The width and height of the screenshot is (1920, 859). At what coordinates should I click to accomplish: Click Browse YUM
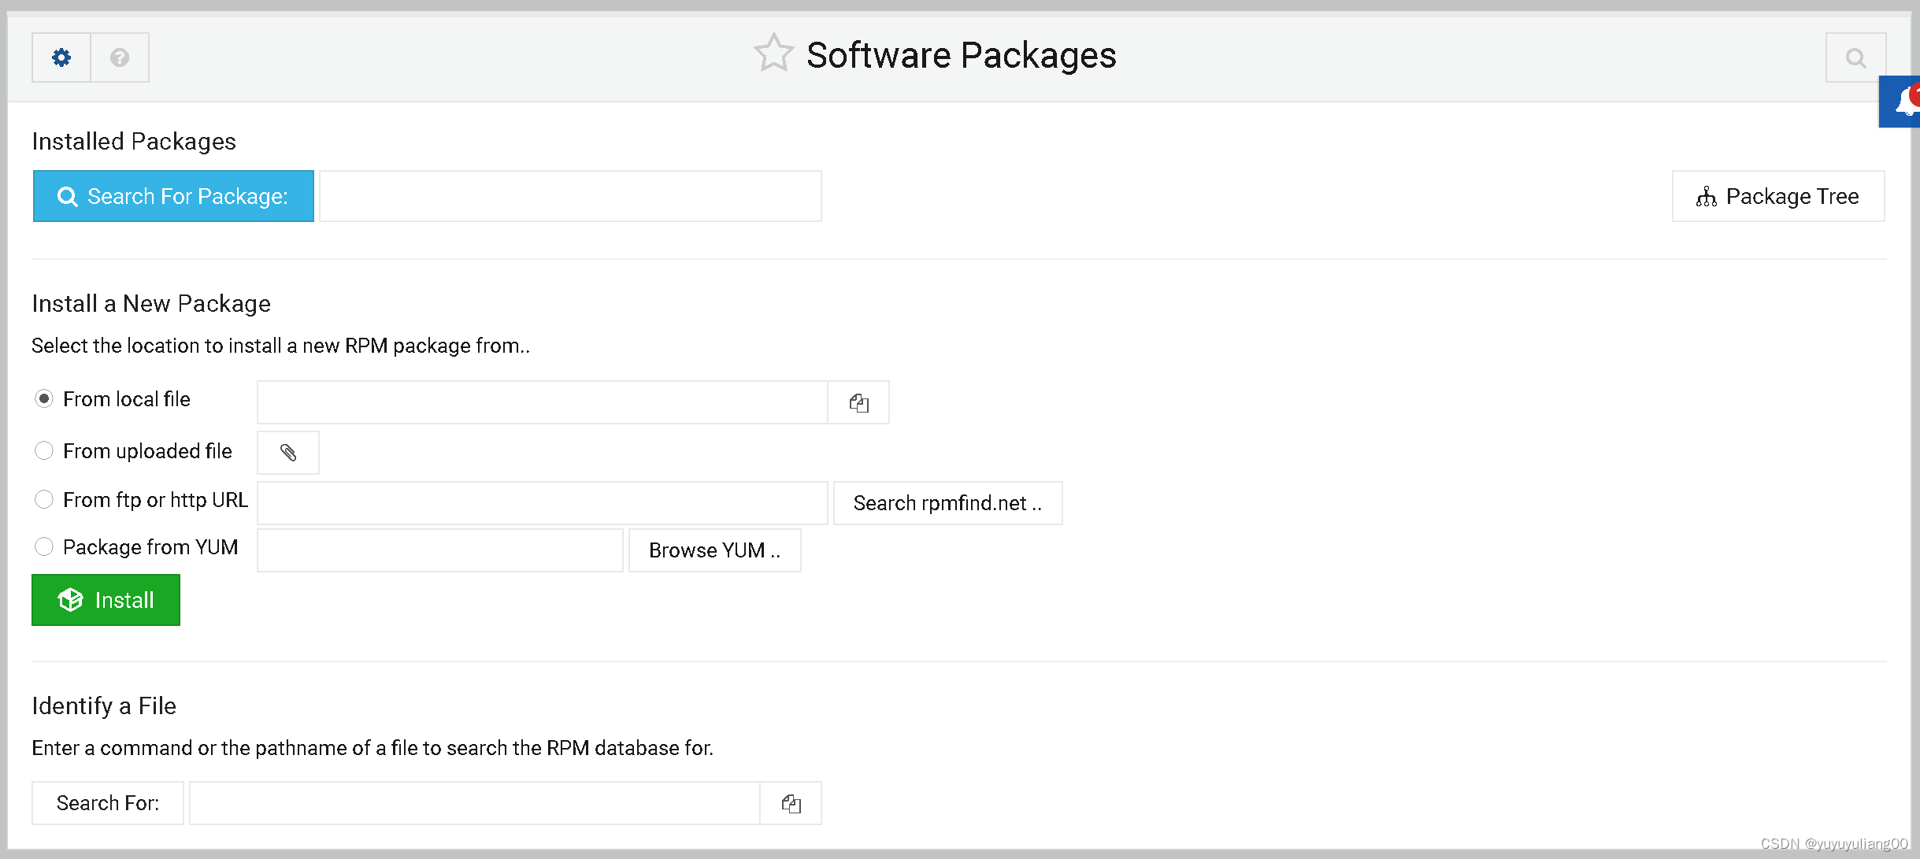[714, 550]
